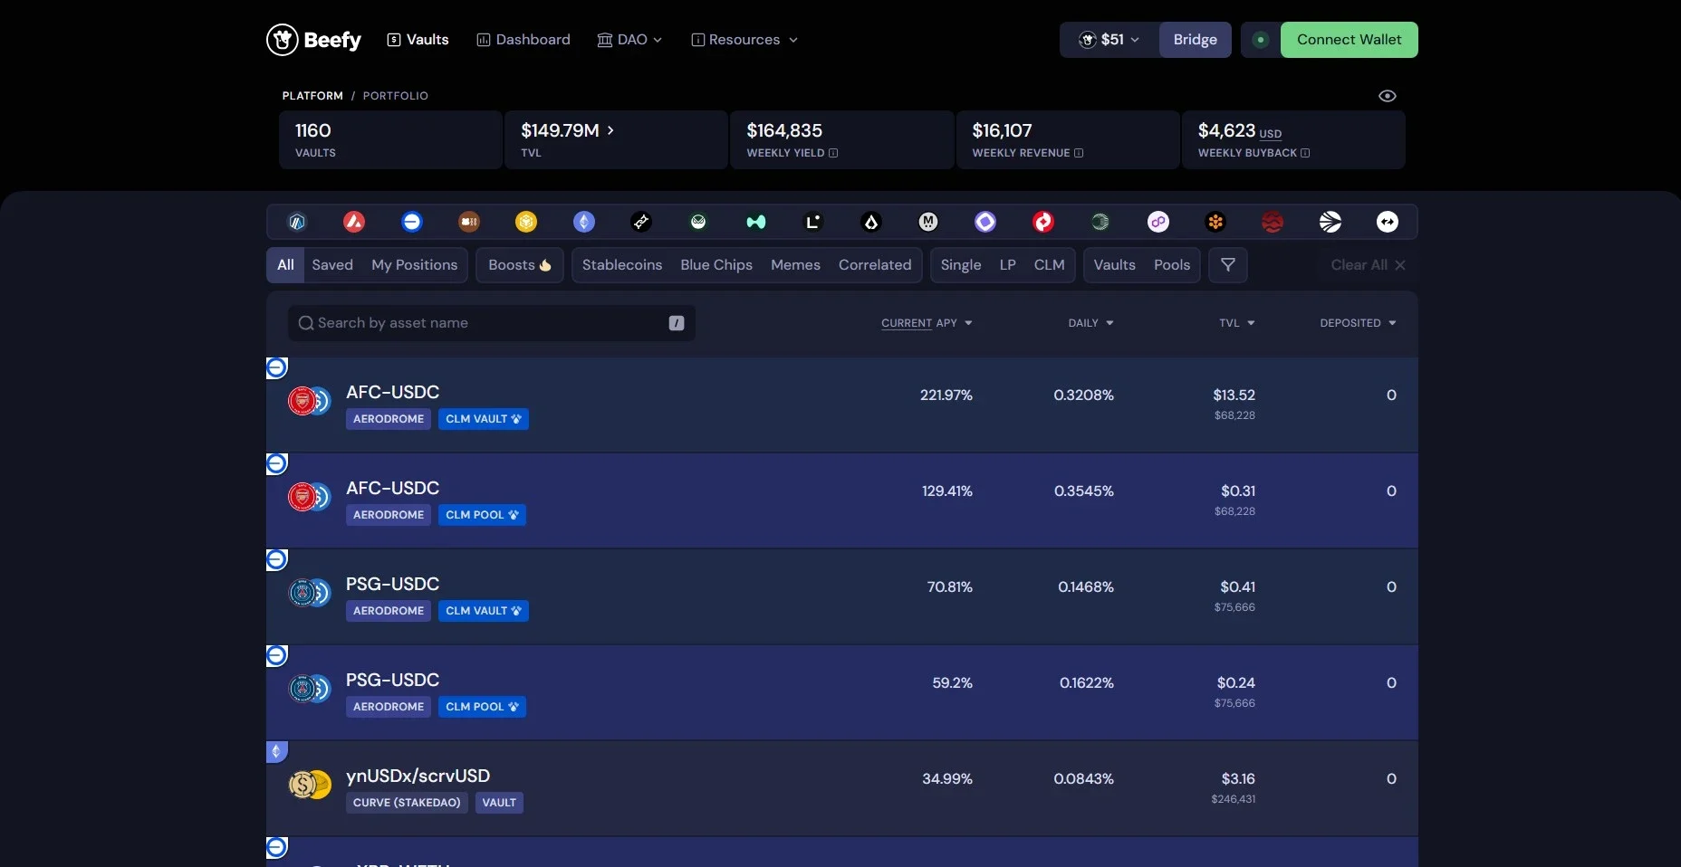
Task: Click the Weekly Buyback info icon
Action: [1305, 153]
